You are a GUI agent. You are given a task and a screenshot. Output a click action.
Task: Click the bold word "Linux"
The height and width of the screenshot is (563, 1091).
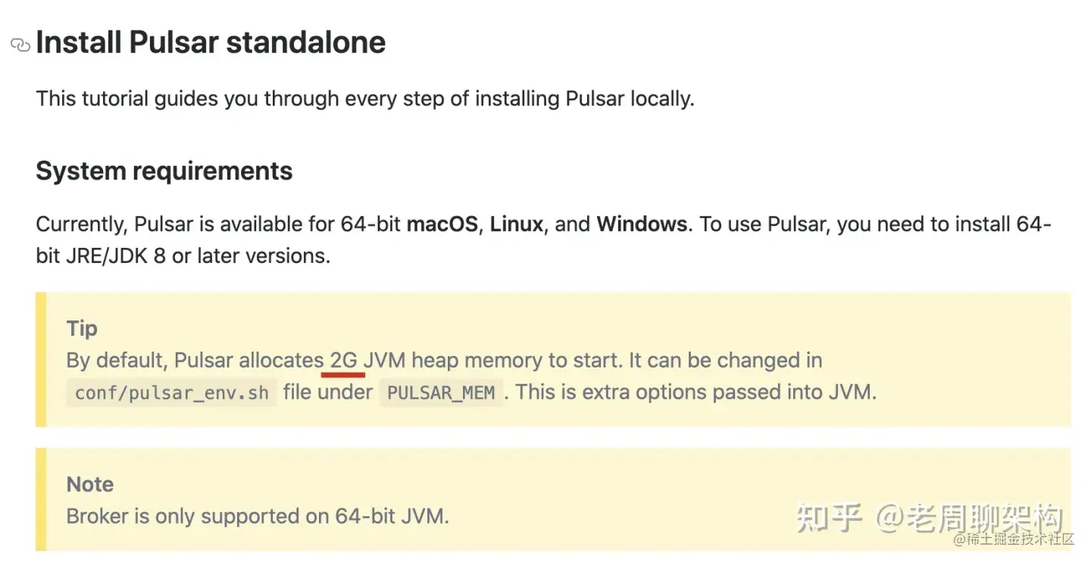pyautogui.click(x=516, y=224)
